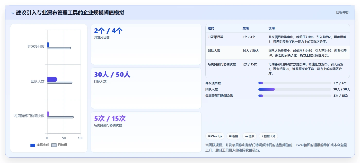Click the 2个 / 4个 data card
Screen dimensions: 360x163
coord(146,44)
